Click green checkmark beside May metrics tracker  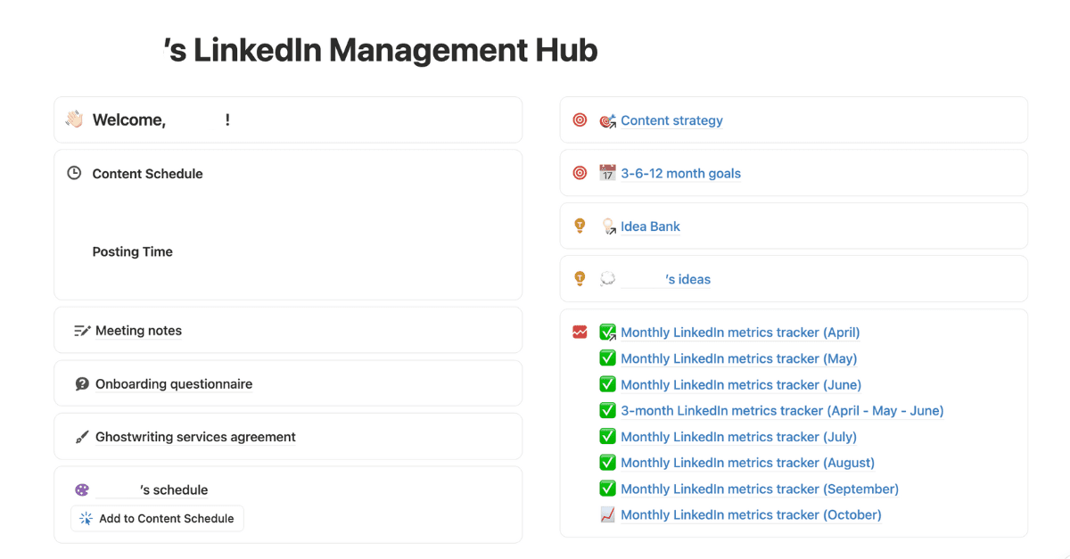[607, 358]
